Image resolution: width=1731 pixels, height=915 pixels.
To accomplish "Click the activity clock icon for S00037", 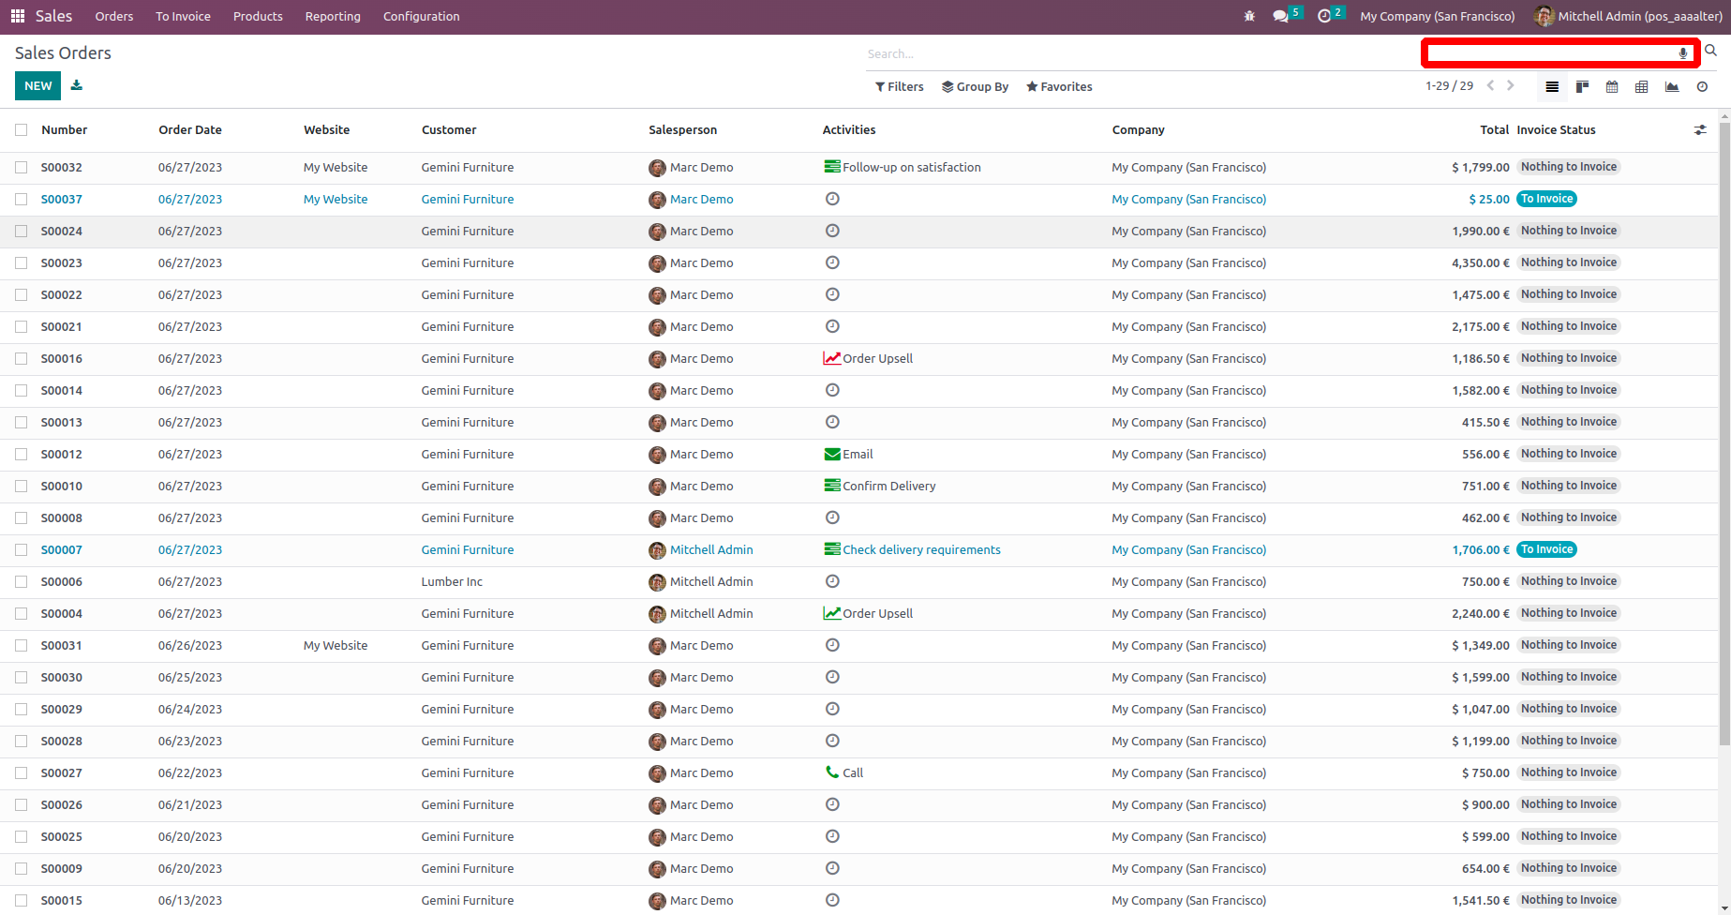I will (x=832, y=199).
